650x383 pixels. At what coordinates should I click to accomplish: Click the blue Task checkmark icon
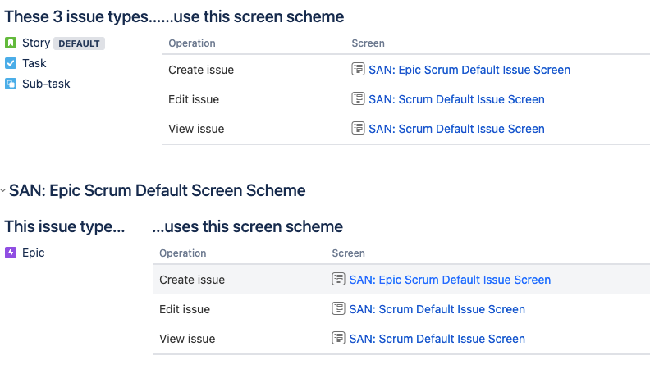click(11, 63)
